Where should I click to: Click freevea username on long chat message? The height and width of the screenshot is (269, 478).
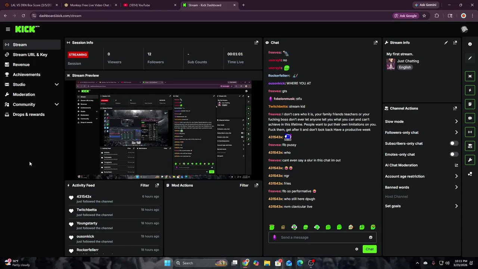click(x=274, y=114)
